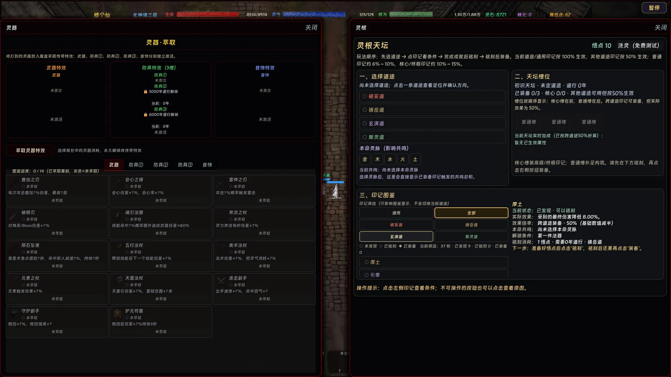Screen dimensions: 671x377
Task: Click the 武器特效 slot panel
Action: 56,99
